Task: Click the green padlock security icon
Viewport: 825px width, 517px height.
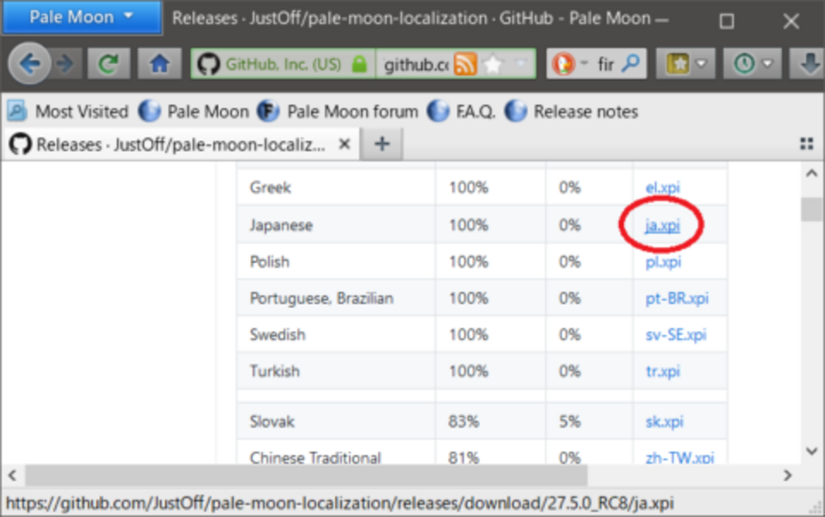Action: 360,64
